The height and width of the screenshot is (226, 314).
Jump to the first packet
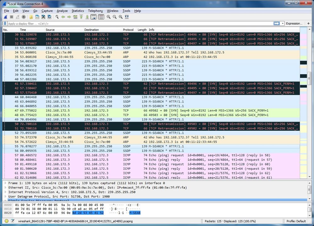pos(81,17)
